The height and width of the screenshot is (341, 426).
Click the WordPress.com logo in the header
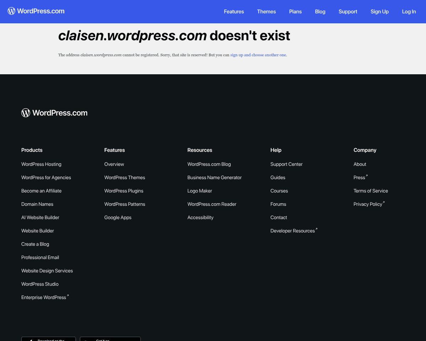tap(36, 11)
